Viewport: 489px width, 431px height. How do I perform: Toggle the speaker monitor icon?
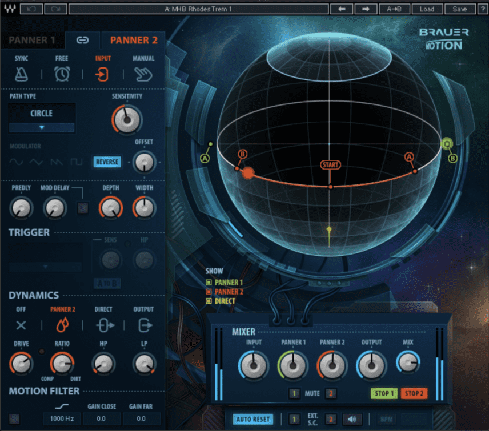pyautogui.click(x=352, y=419)
